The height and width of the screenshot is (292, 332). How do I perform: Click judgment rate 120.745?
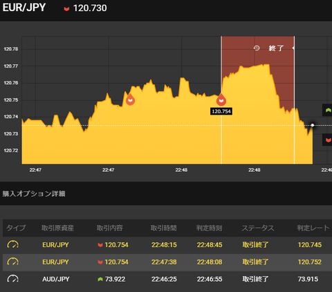click(310, 245)
